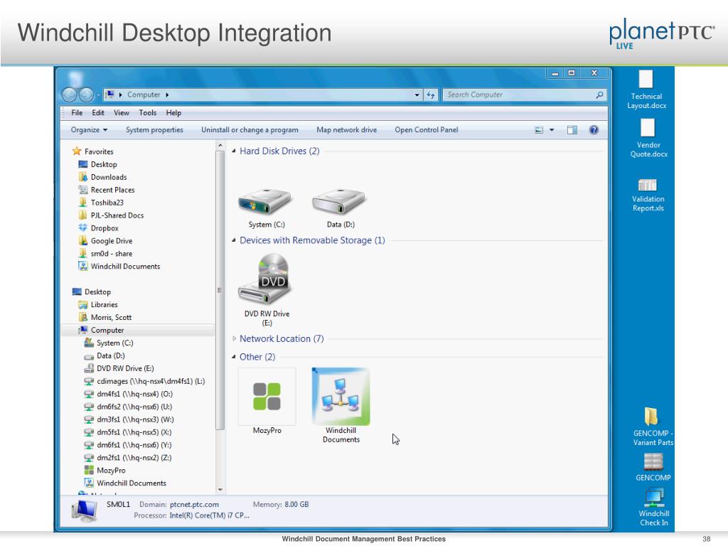Click the Explorer Back navigation button

[70, 95]
